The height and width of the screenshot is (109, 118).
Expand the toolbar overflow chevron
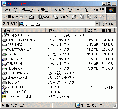point(115,16)
